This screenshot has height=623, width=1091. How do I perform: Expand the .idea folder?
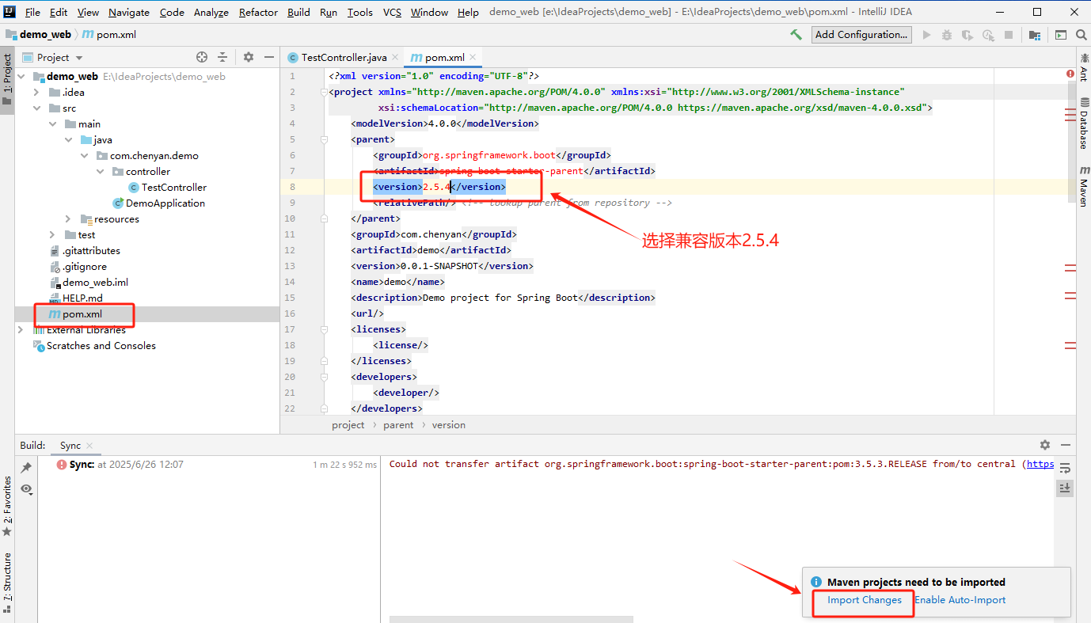coord(36,93)
